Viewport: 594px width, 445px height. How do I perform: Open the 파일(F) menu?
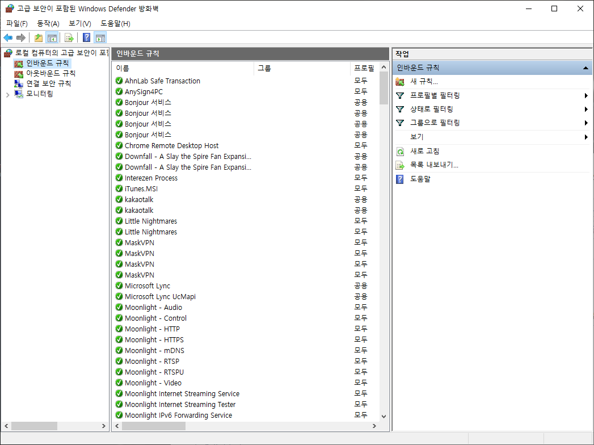(16, 23)
